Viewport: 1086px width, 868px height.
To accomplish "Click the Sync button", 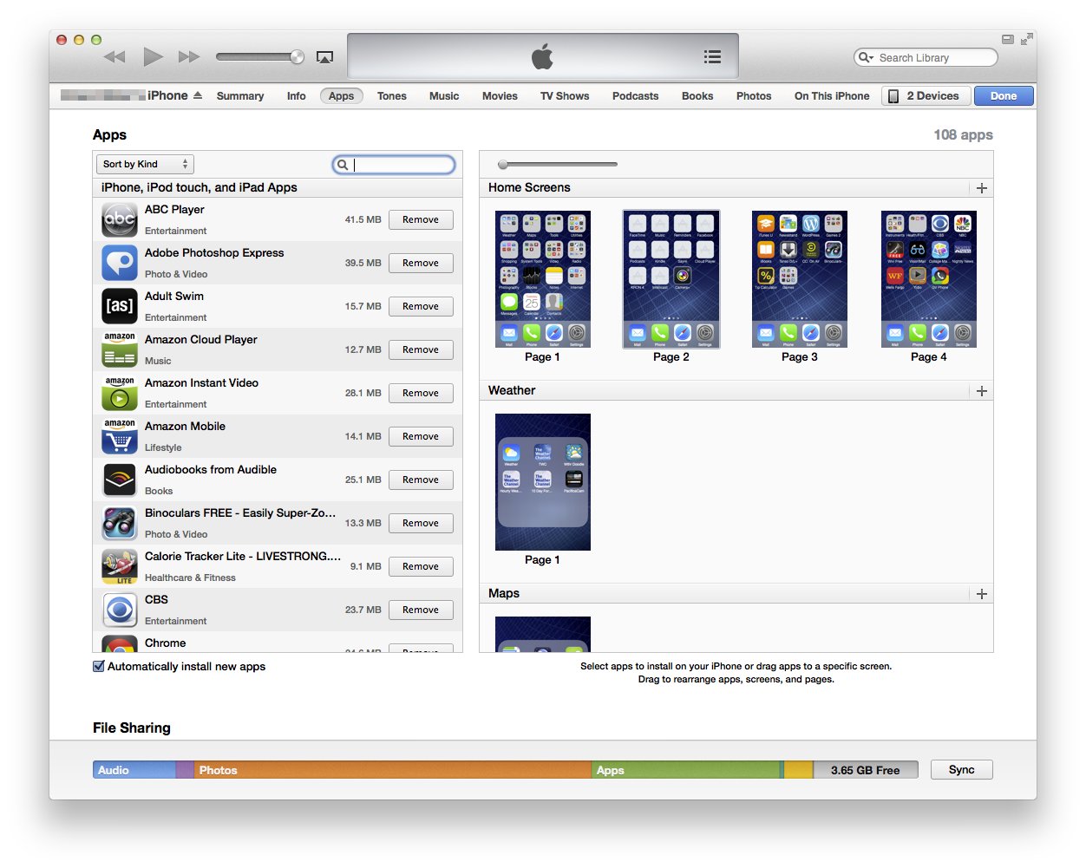I will click(961, 770).
